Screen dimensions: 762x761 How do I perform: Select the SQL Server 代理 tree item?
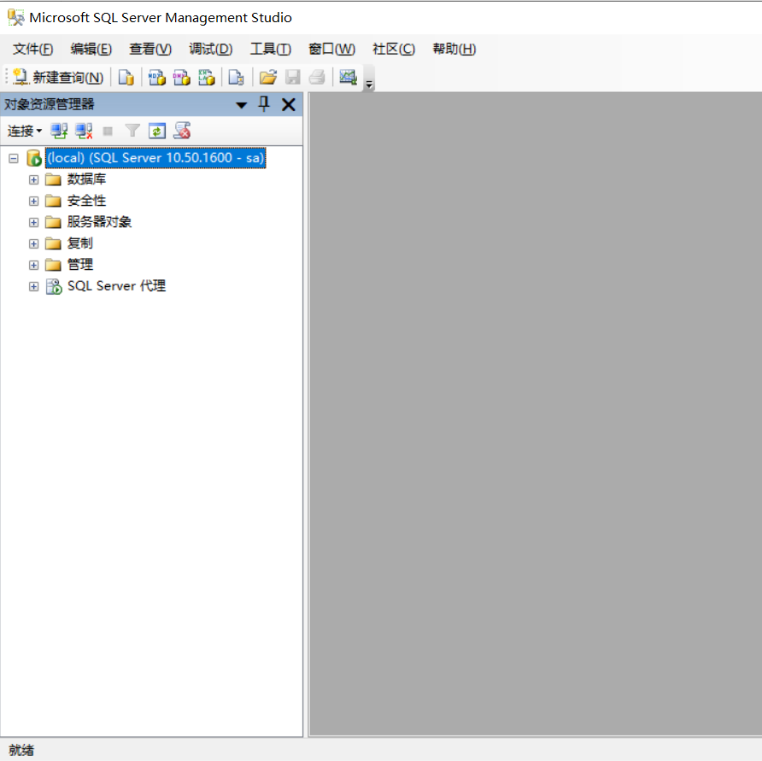pos(117,286)
